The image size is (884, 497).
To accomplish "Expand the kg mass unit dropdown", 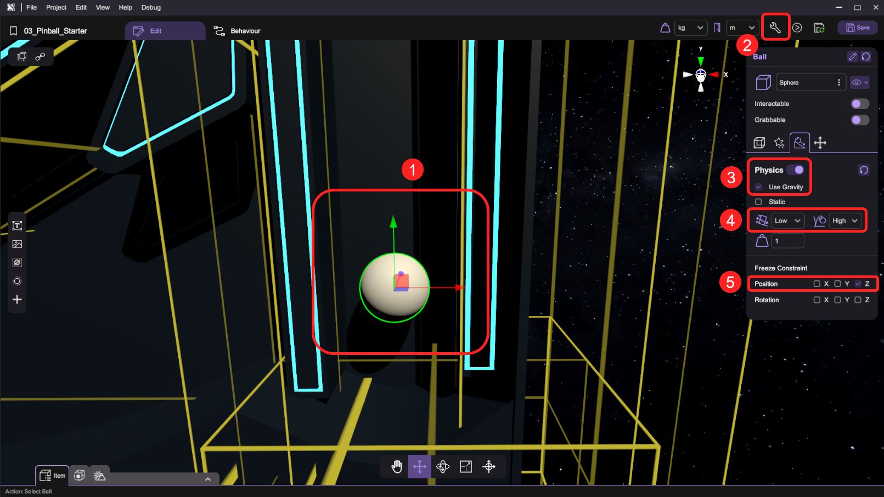I will [690, 28].
